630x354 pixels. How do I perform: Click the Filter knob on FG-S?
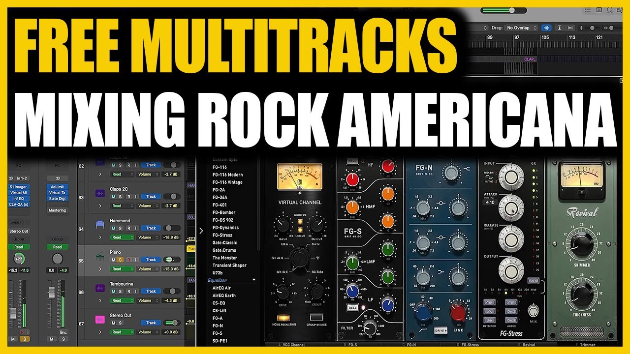pyautogui.click(x=370, y=328)
